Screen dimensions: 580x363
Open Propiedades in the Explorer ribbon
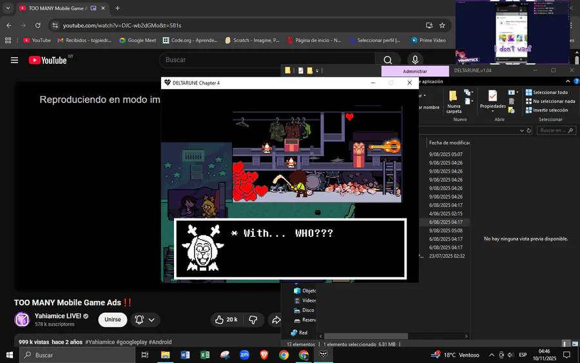(493, 99)
